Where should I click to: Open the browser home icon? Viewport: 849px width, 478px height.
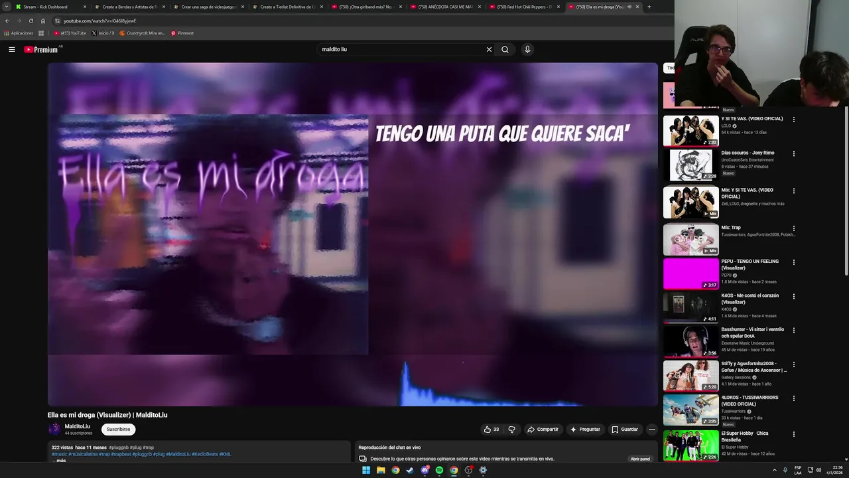[43, 21]
